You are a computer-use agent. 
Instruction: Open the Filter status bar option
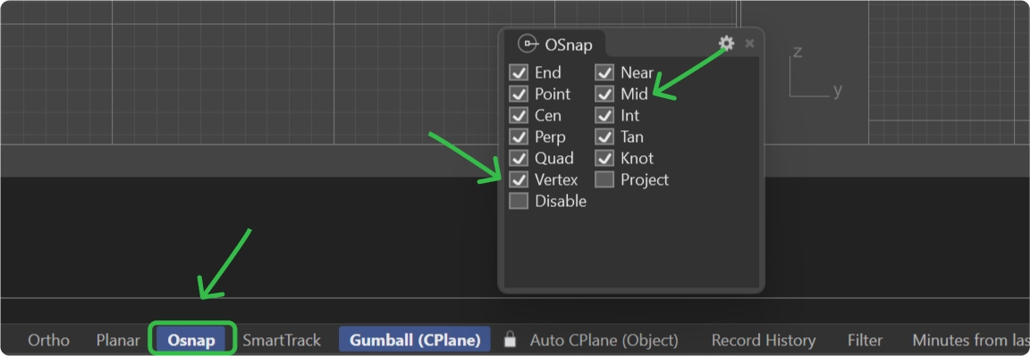(865, 340)
